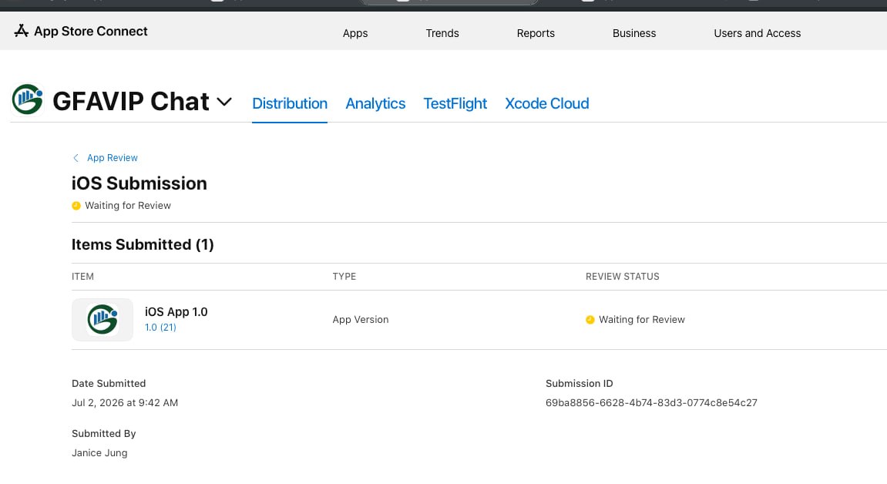This screenshot has width=887, height=484.
Task: Select the Distribution tab
Action: pos(290,103)
